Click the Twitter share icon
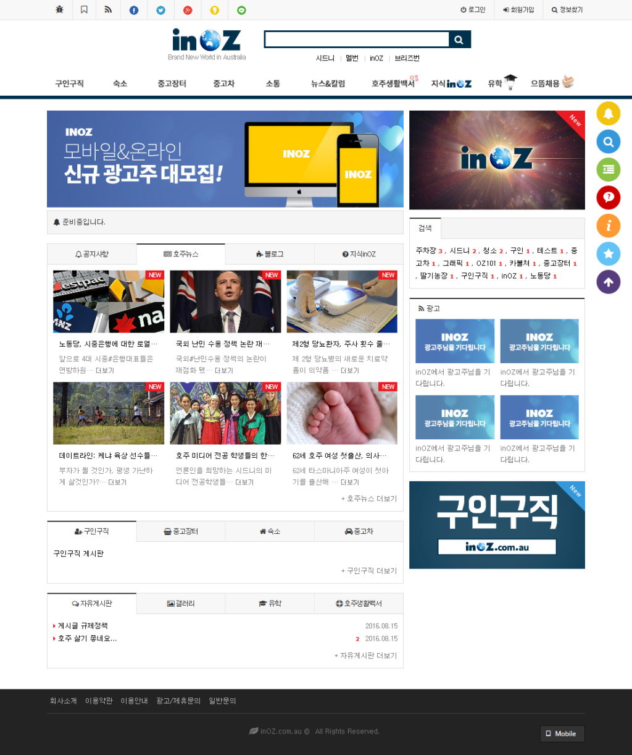 [x=160, y=10]
